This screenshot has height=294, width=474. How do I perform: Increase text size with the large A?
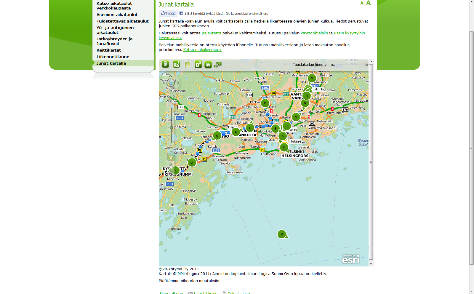coord(368,3)
